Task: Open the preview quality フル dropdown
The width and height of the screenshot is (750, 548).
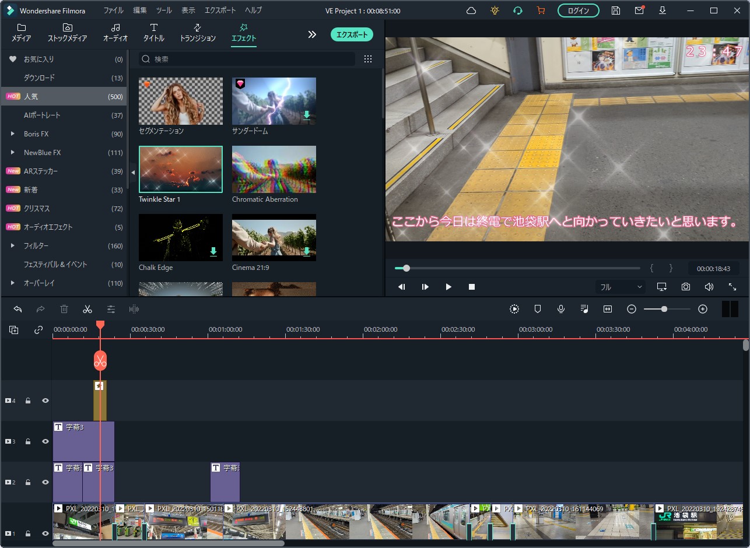Action: point(621,287)
